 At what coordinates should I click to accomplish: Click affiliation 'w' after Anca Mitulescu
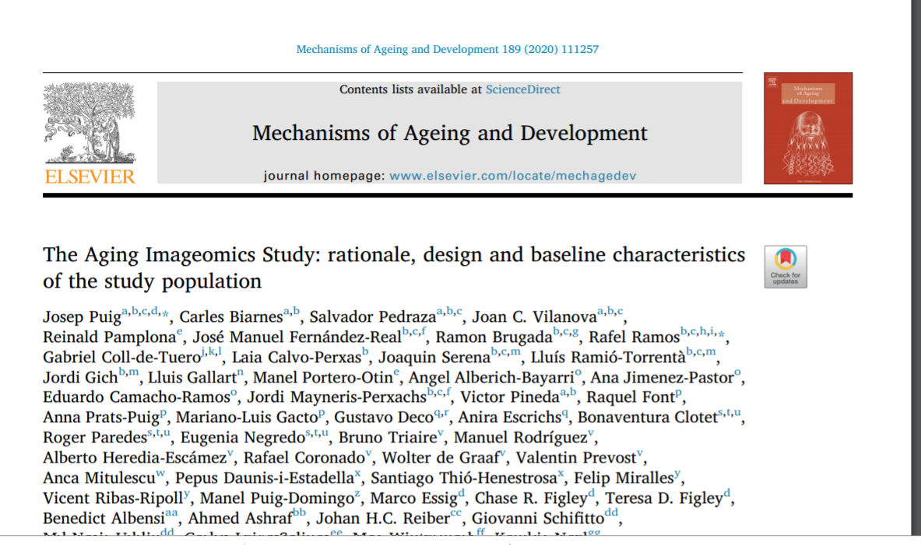(x=160, y=473)
